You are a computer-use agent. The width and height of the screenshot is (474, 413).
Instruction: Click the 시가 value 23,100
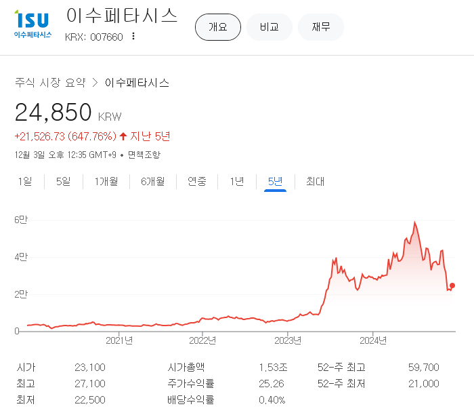(x=90, y=368)
